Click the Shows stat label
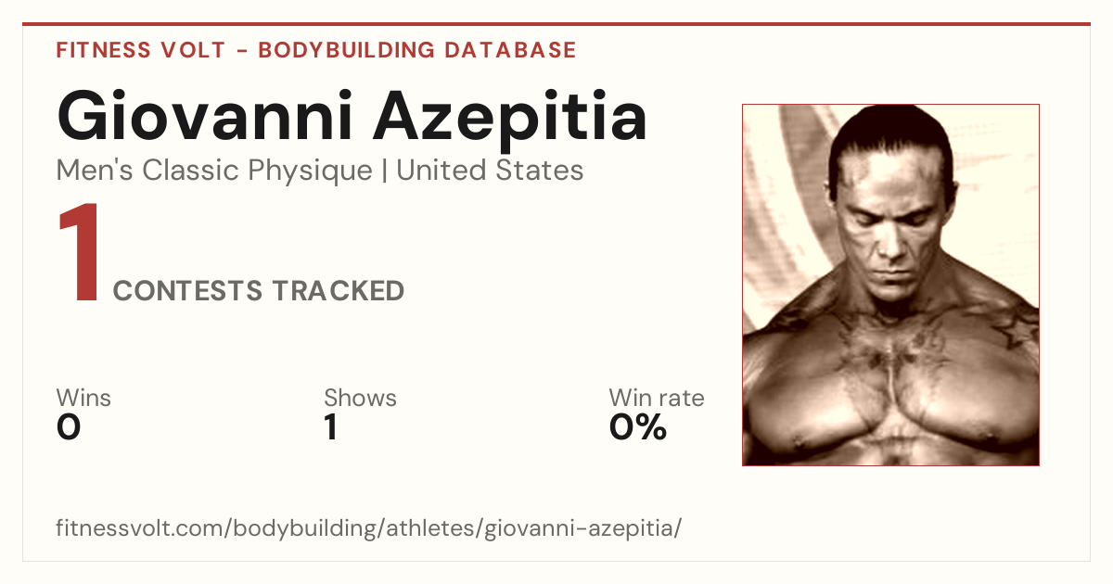Screen dimensions: 1113x584 [360, 398]
